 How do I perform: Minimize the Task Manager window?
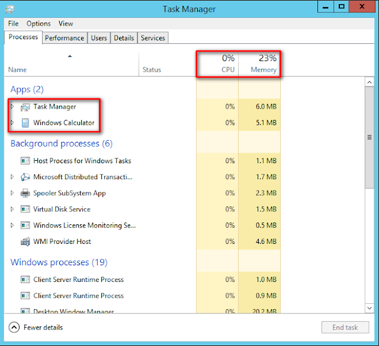point(326,7)
